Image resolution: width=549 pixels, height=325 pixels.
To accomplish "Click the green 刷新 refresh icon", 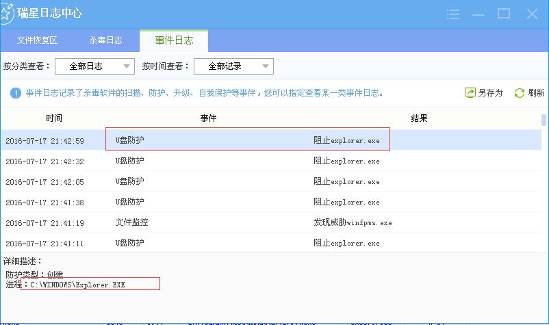I will pyautogui.click(x=520, y=92).
